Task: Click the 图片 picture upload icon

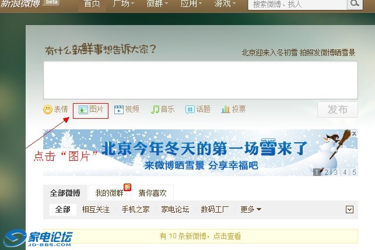Action: point(83,110)
